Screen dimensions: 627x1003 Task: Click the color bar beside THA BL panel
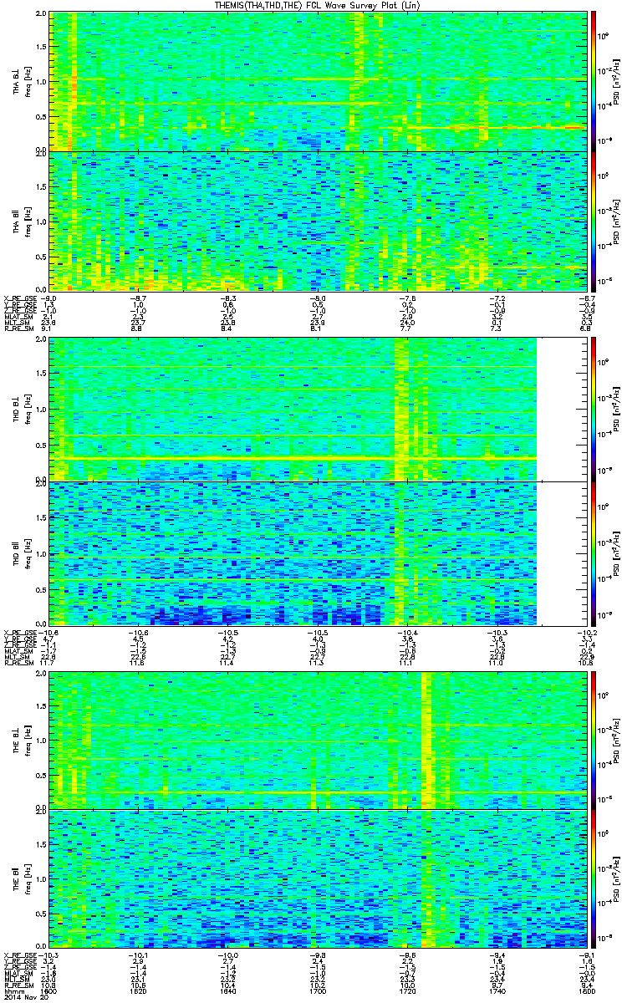594,81
